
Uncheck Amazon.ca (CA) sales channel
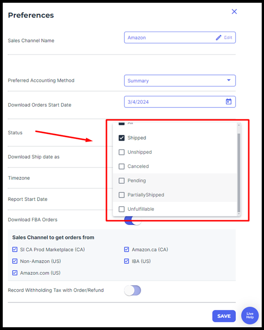126,250
